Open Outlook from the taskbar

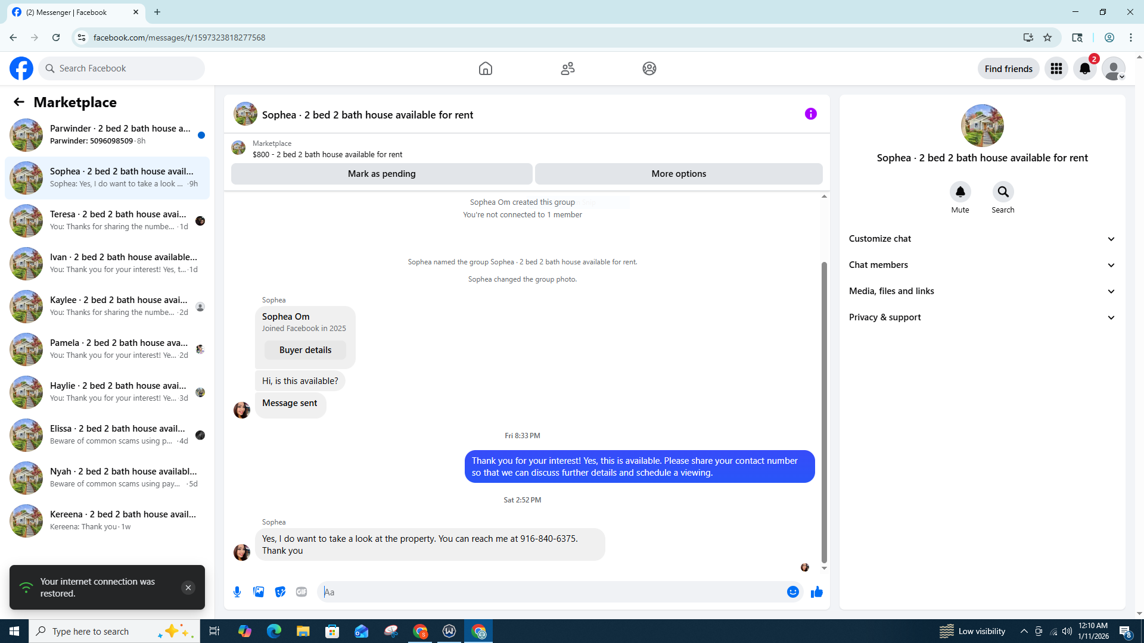(x=362, y=631)
